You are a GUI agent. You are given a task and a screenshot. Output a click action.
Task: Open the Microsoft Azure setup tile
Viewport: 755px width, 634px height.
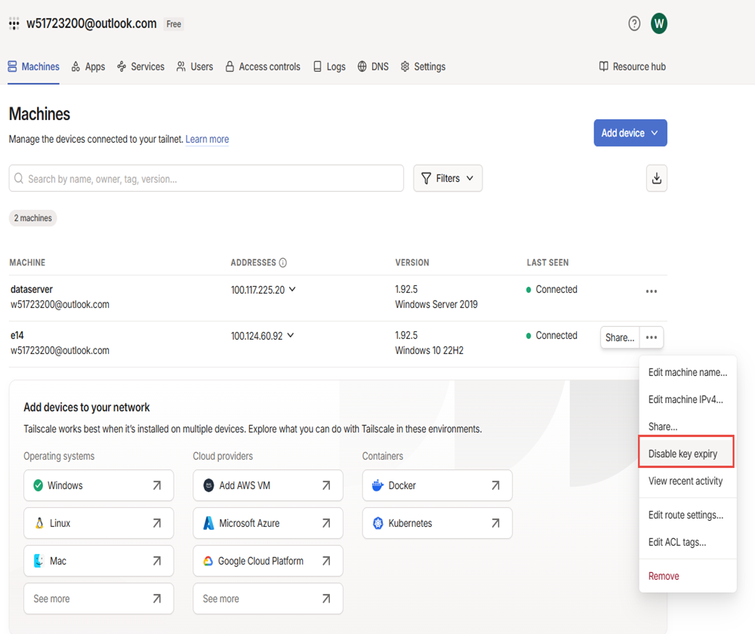pyautogui.click(x=268, y=523)
